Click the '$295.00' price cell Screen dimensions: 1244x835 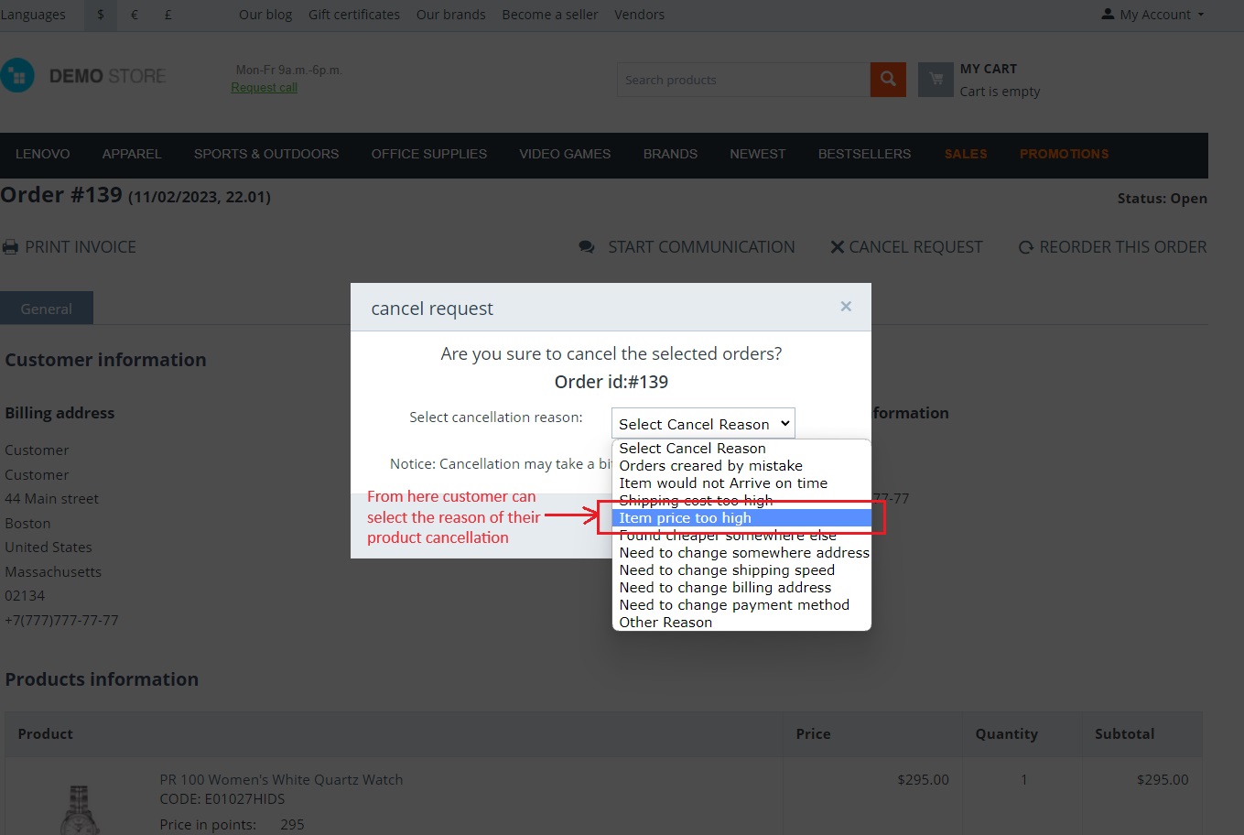coord(923,780)
